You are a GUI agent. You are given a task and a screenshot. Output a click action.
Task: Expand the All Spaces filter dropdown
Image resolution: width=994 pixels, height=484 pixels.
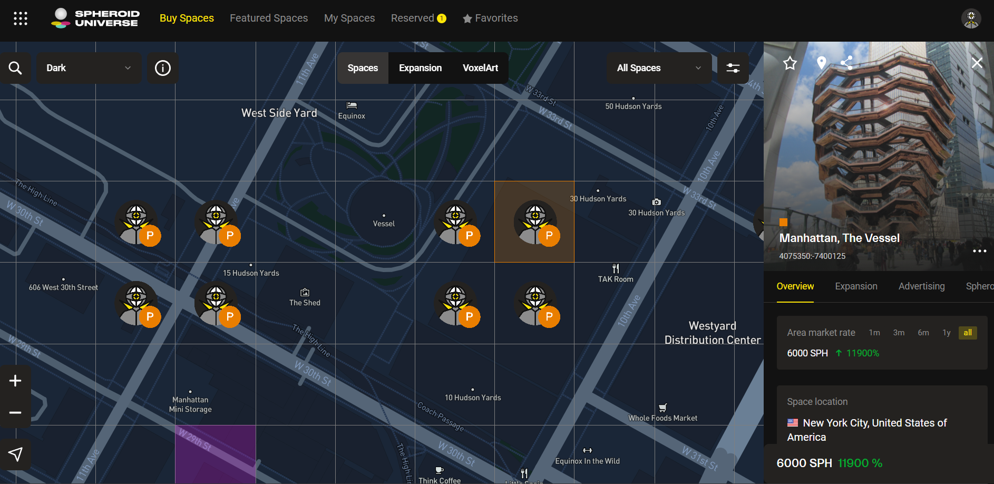click(x=658, y=68)
